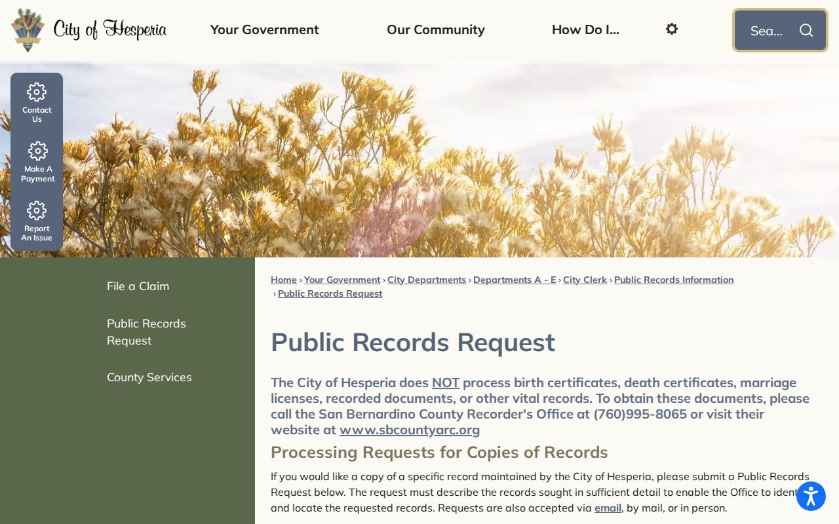
Task: Click the email link in the paragraph
Action: point(608,508)
